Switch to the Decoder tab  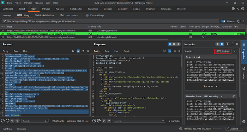[108, 9]
